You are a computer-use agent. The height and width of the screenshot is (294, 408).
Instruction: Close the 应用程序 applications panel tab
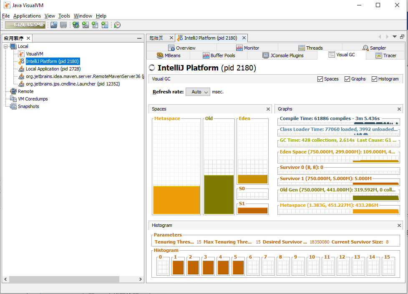tap(28, 38)
